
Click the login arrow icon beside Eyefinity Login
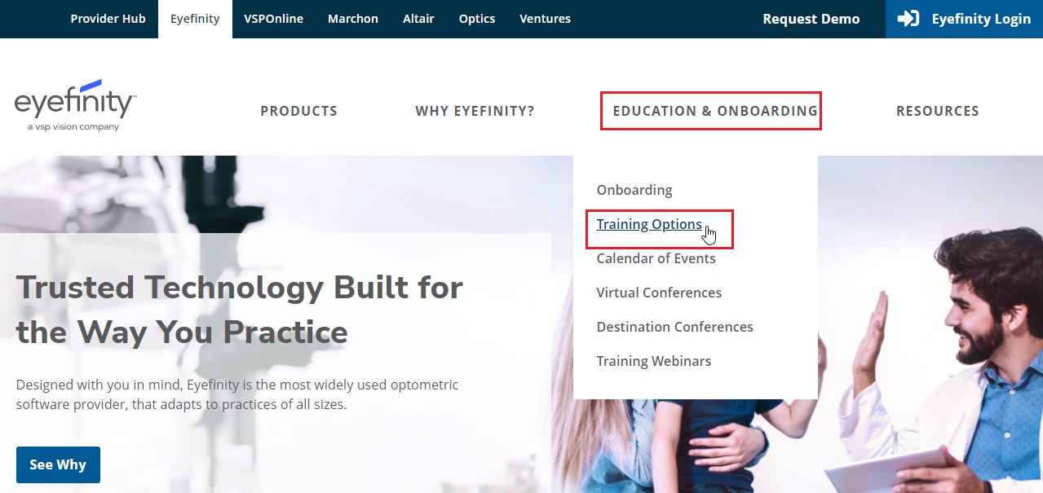[908, 19]
